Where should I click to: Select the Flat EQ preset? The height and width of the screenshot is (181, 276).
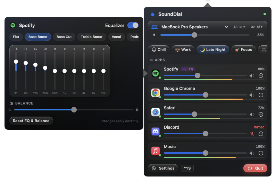coord(16,37)
